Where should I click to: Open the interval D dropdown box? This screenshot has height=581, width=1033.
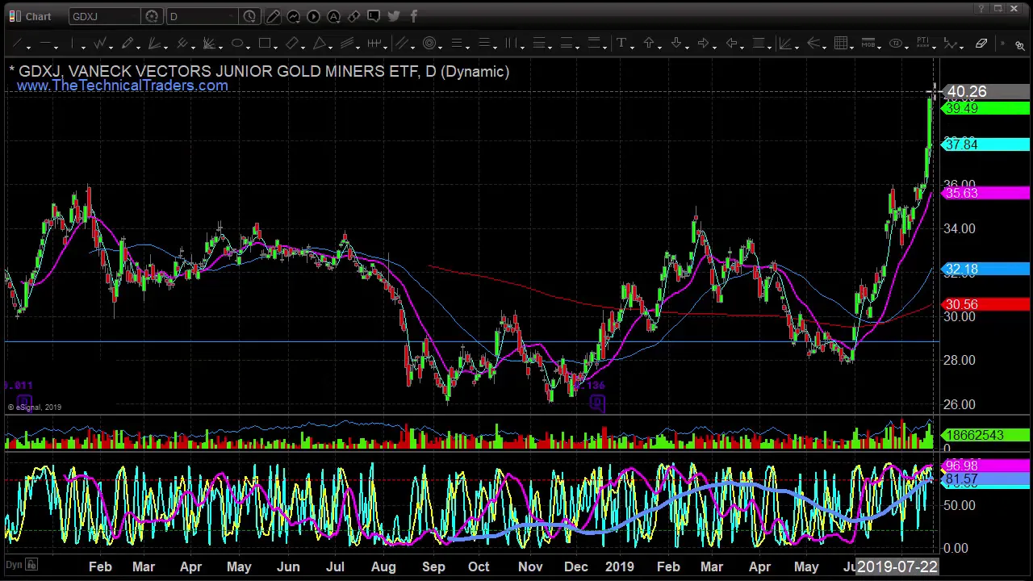(x=203, y=16)
